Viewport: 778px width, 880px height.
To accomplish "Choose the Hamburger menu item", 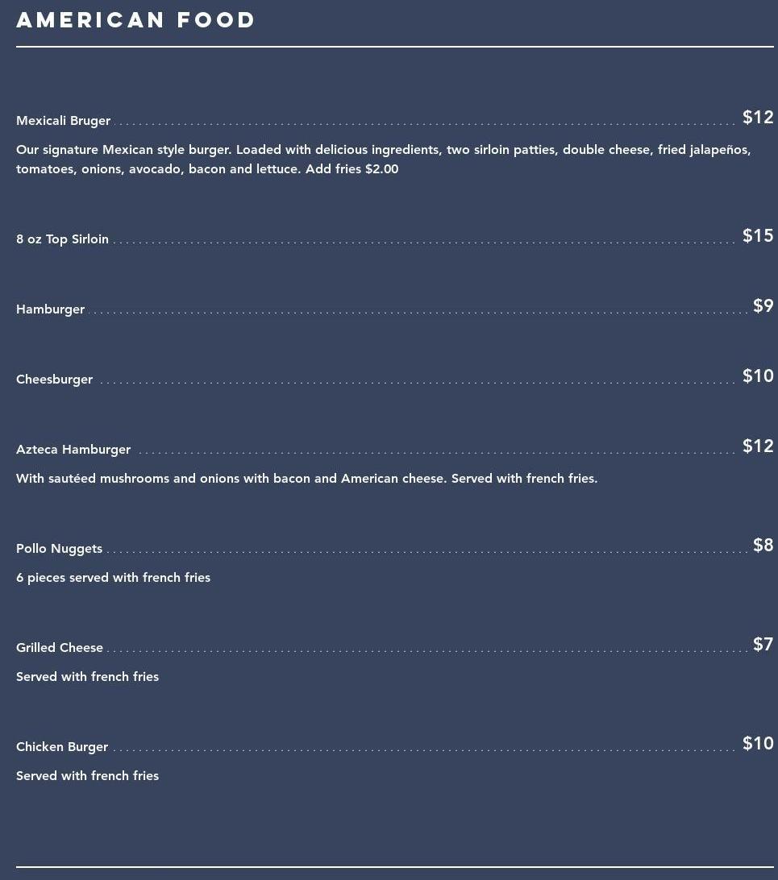I will coord(50,309).
